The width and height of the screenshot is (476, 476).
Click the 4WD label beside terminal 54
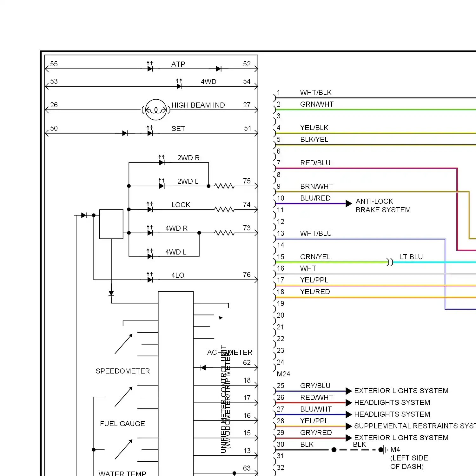click(208, 82)
